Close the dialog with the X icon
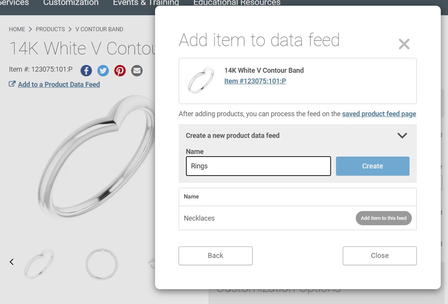The image size is (448, 304). [404, 44]
